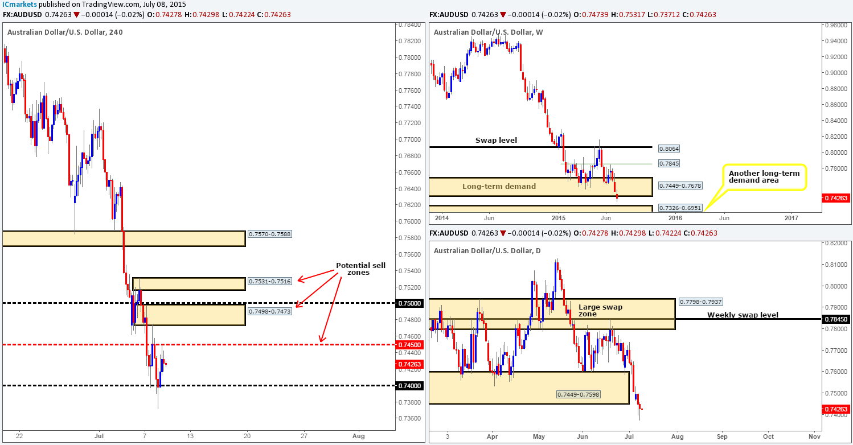Select the 'Australian Dollar/U.S. Dollar, D' chart title
The height and width of the screenshot is (445, 853).
pos(487,251)
